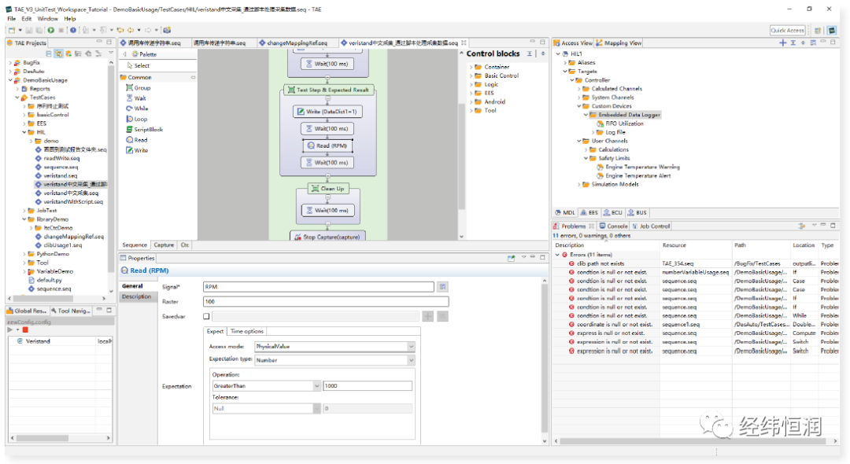This screenshot has height=464, width=850.
Task: Select default.py in the project tree
Action: (x=49, y=281)
